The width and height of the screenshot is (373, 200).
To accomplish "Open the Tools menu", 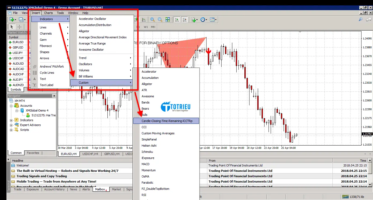I will coord(60,13).
